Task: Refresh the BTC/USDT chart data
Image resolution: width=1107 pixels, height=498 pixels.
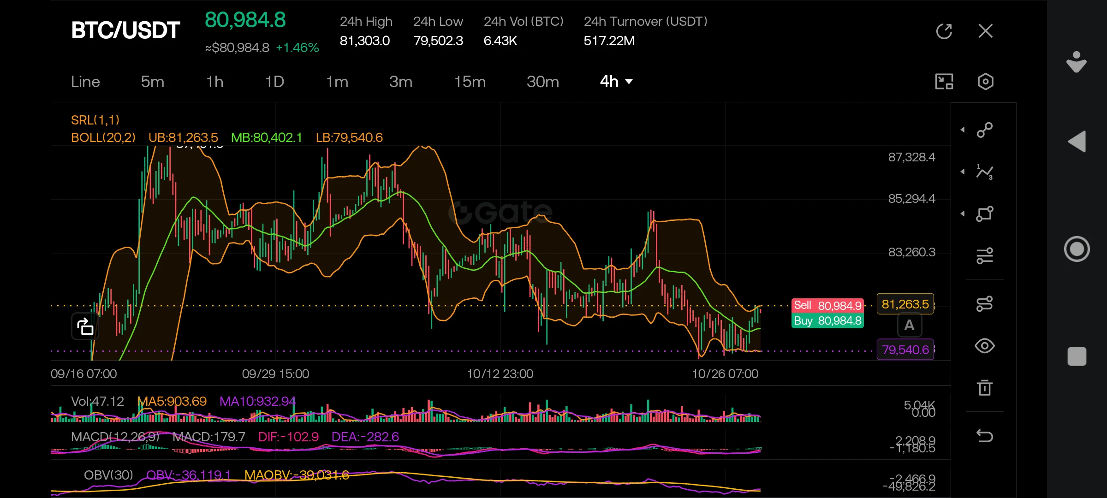Action: (944, 31)
